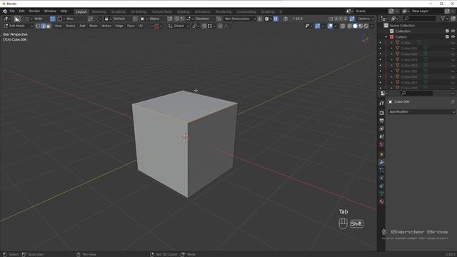Add a new workspace with plus tab
The width and height of the screenshot is (457, 257).
[281, 11]
